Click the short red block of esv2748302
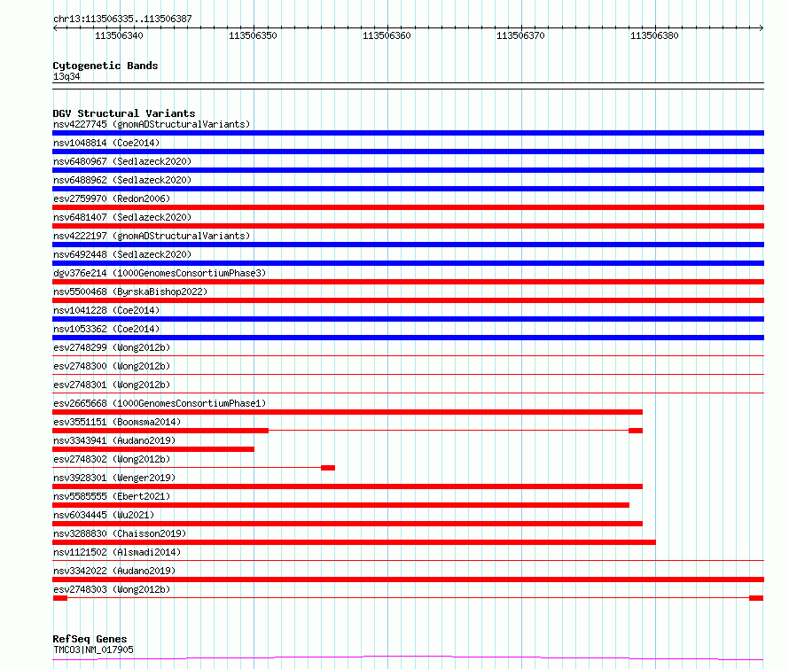The height and width of the screenshot is (669, 789). (x=328, y=468)
